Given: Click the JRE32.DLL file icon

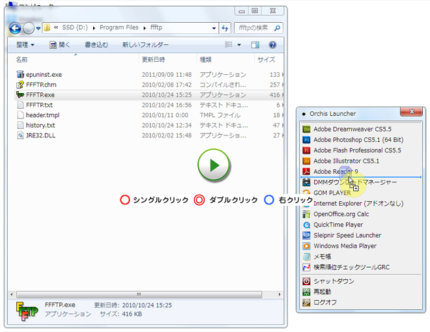Looking at the screenshot, I should (x=20, y=135).
